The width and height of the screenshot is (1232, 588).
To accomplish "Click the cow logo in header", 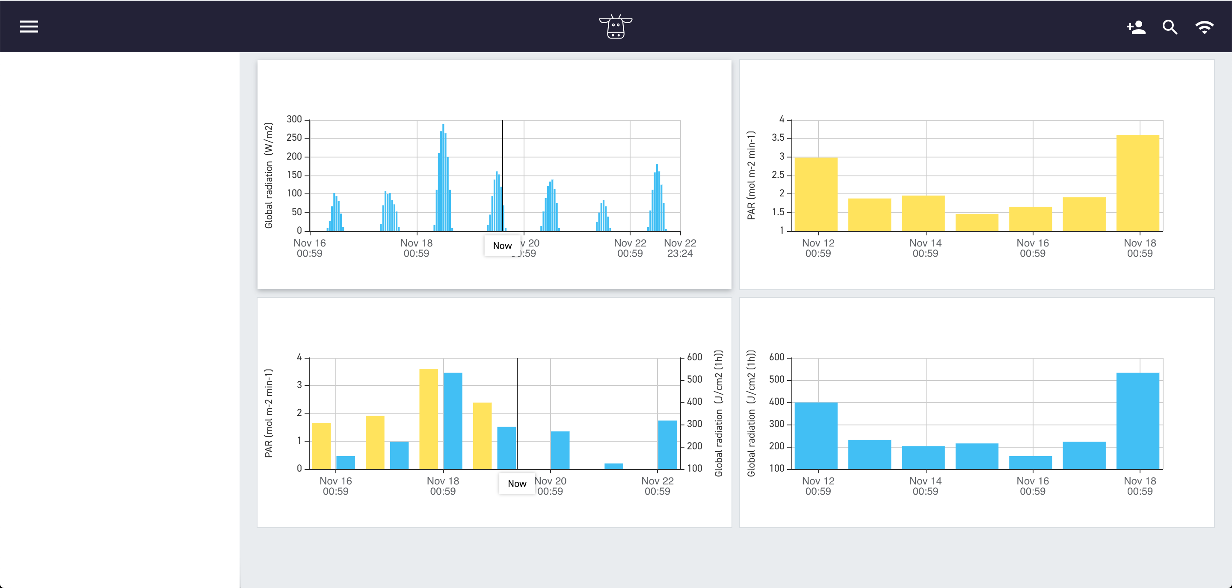I will click(616, 26).
